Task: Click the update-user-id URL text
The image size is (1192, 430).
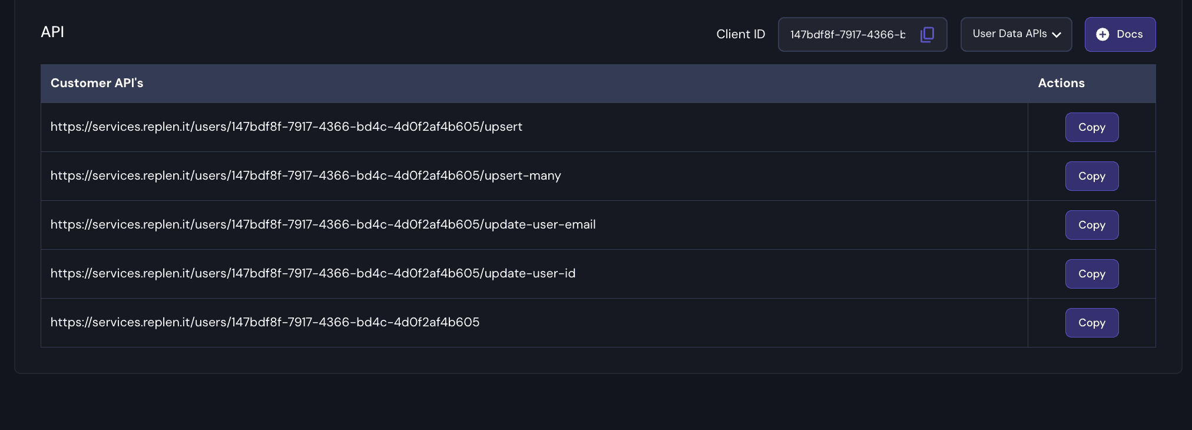Action: click(313, 273)
